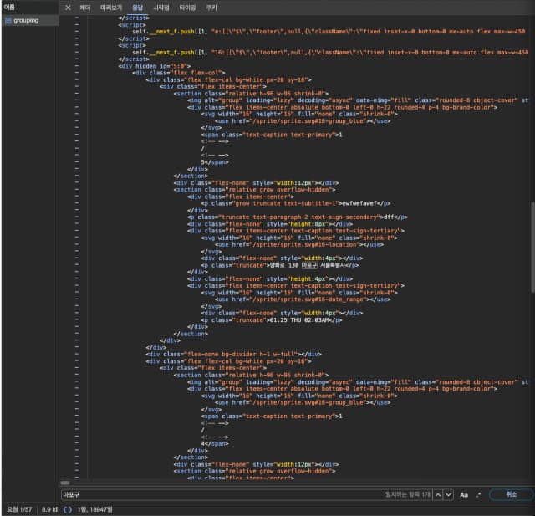Viewport: 535px width, 516px height.
Task: Switch to the 미리보기 (Preview) tab
Action: 111,8
